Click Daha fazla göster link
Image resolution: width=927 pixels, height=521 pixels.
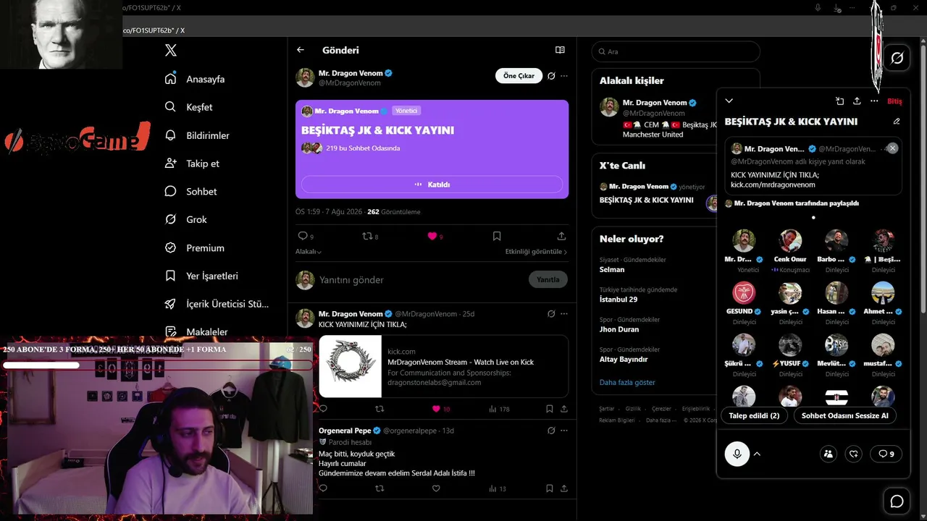pyautogui.click(x=627, y=382)
